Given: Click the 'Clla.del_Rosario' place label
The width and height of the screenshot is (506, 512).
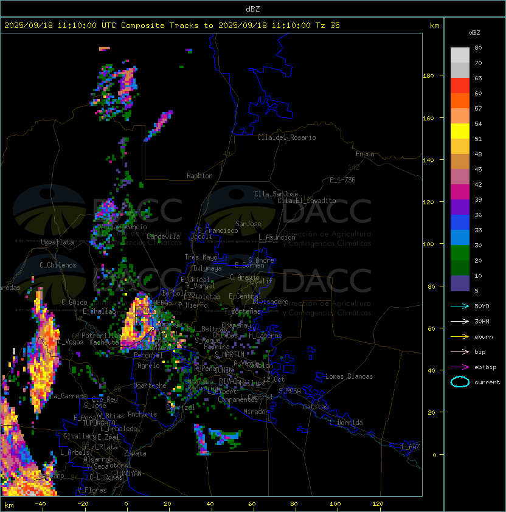Looking at the screenshot, I should 286,137.
